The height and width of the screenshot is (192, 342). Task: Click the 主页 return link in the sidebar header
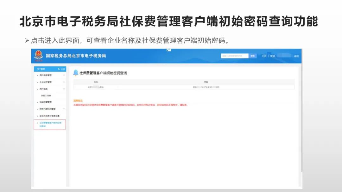coord(61,69)
